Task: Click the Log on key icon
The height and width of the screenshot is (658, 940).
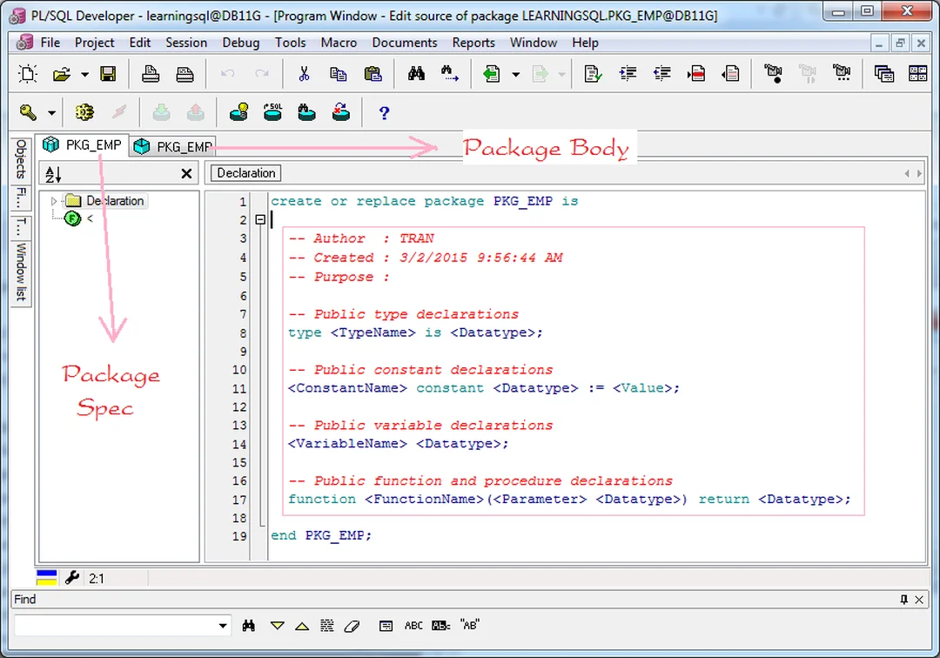Action: tap(28, 112)
